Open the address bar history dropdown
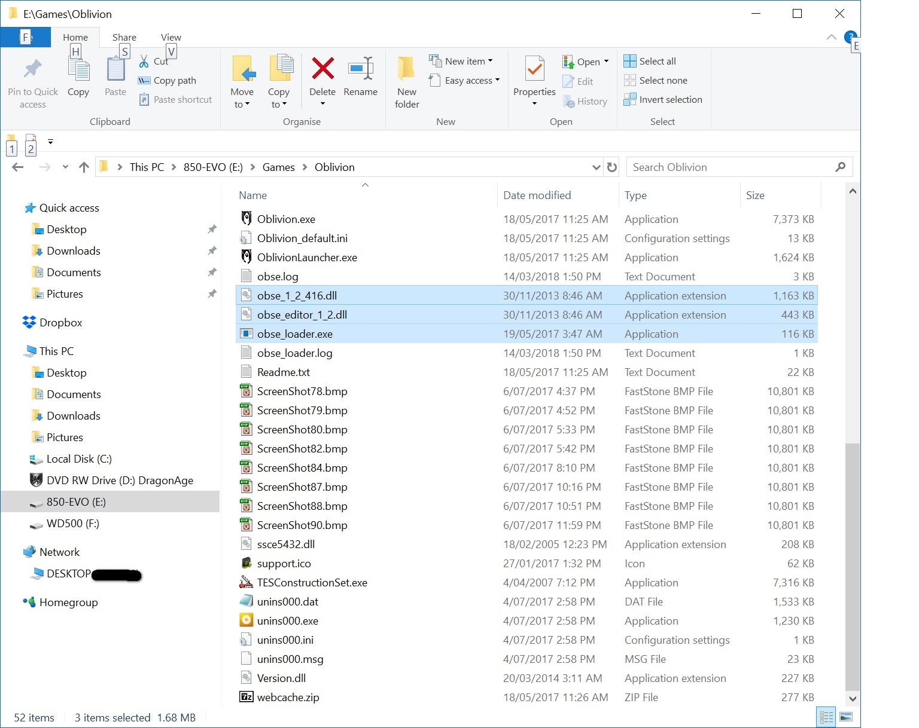The width and height of the screenshot is (919, 728). 596,167
